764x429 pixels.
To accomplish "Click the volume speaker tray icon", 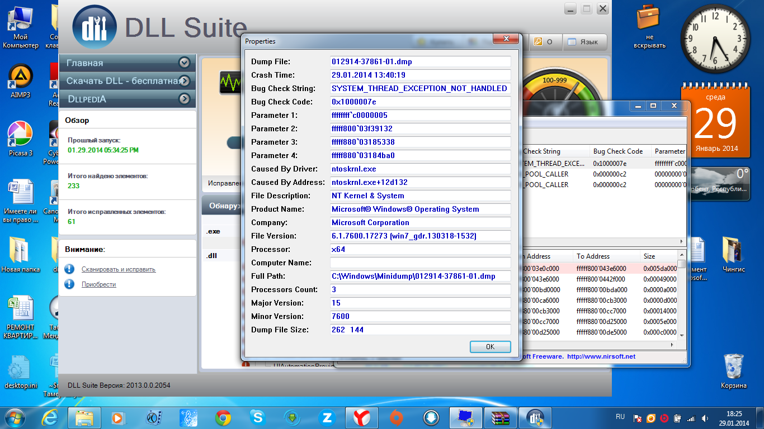I will (705, 418).
